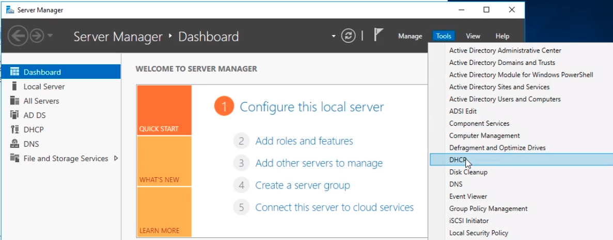Expand File and Storage Services arrow
Image resolution: width=613 pixels, height=240 pixels.
(x=116, y=158)
